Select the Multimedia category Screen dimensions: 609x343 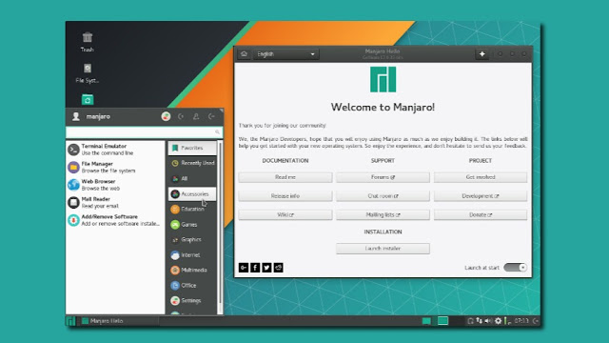coord(192,270)
